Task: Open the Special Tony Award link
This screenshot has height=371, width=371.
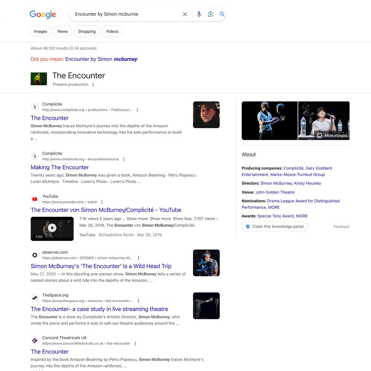Action: point(276,216)
